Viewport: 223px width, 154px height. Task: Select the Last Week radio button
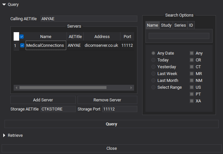(x=153, y=73)
